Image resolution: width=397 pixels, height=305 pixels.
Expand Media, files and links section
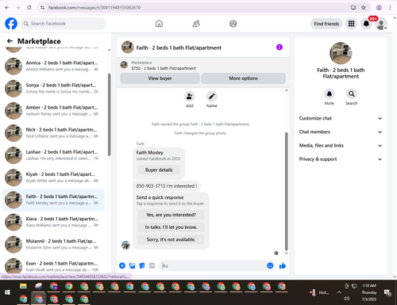pos(341,146)
